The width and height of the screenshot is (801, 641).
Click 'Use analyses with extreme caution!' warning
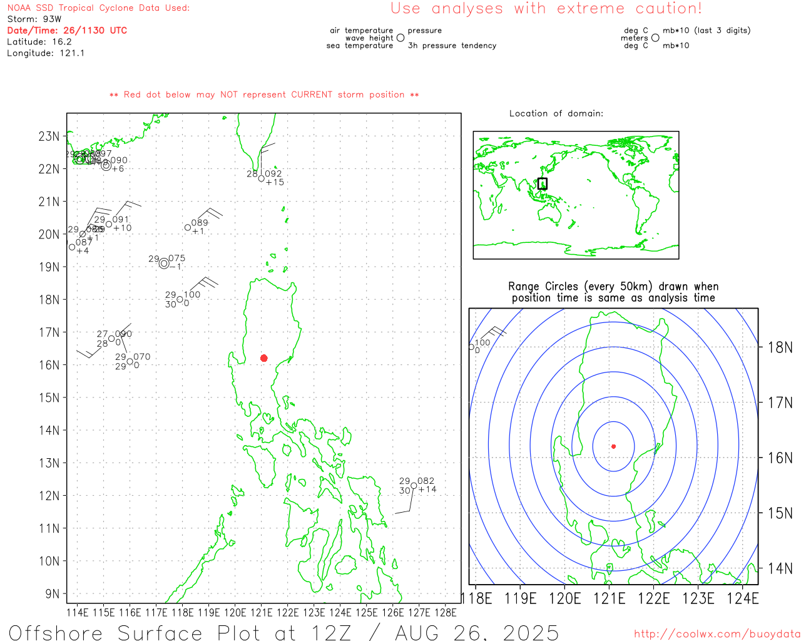546,9
